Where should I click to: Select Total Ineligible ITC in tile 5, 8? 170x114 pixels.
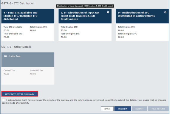pos(70,34)
